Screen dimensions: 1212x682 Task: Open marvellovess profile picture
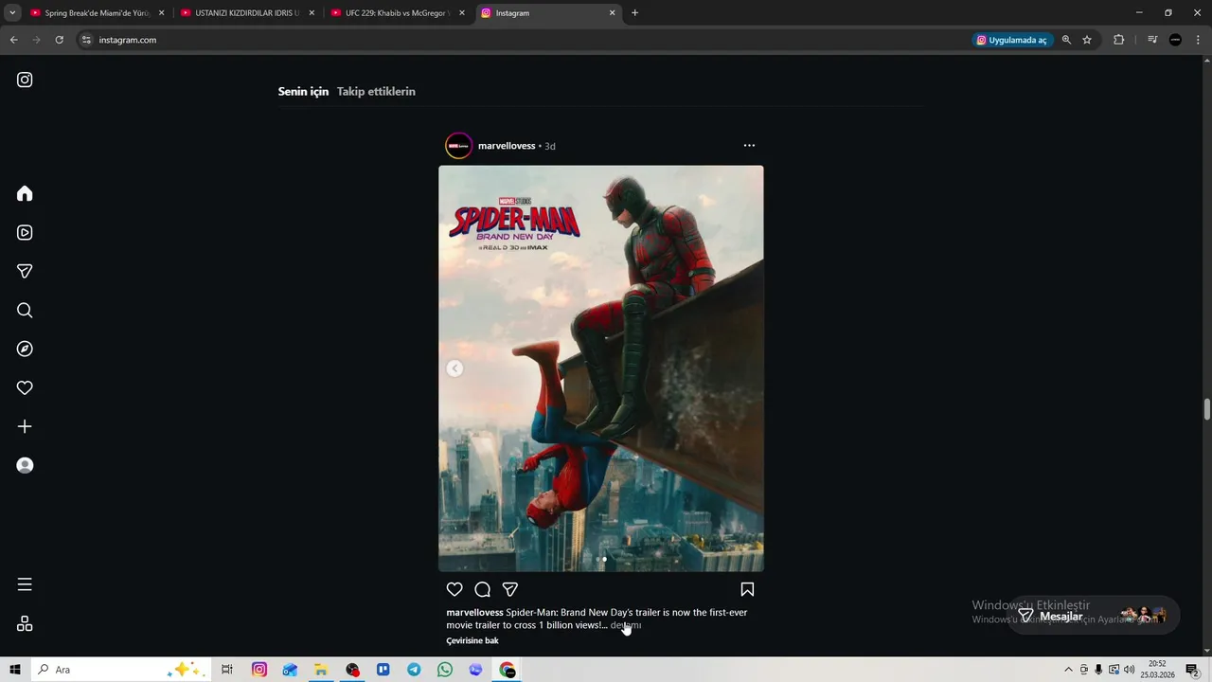pos(458,146)
